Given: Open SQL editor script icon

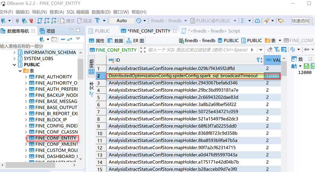Looking at the screenshot, I should (40, 21).
